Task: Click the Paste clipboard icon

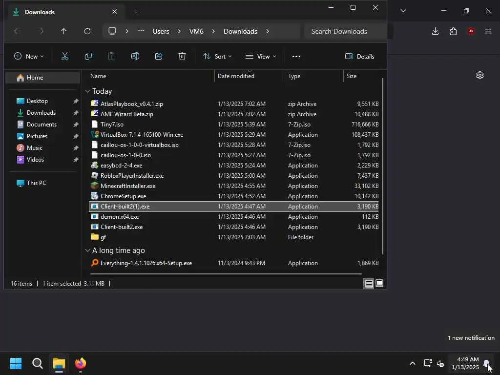Action: 112,57
